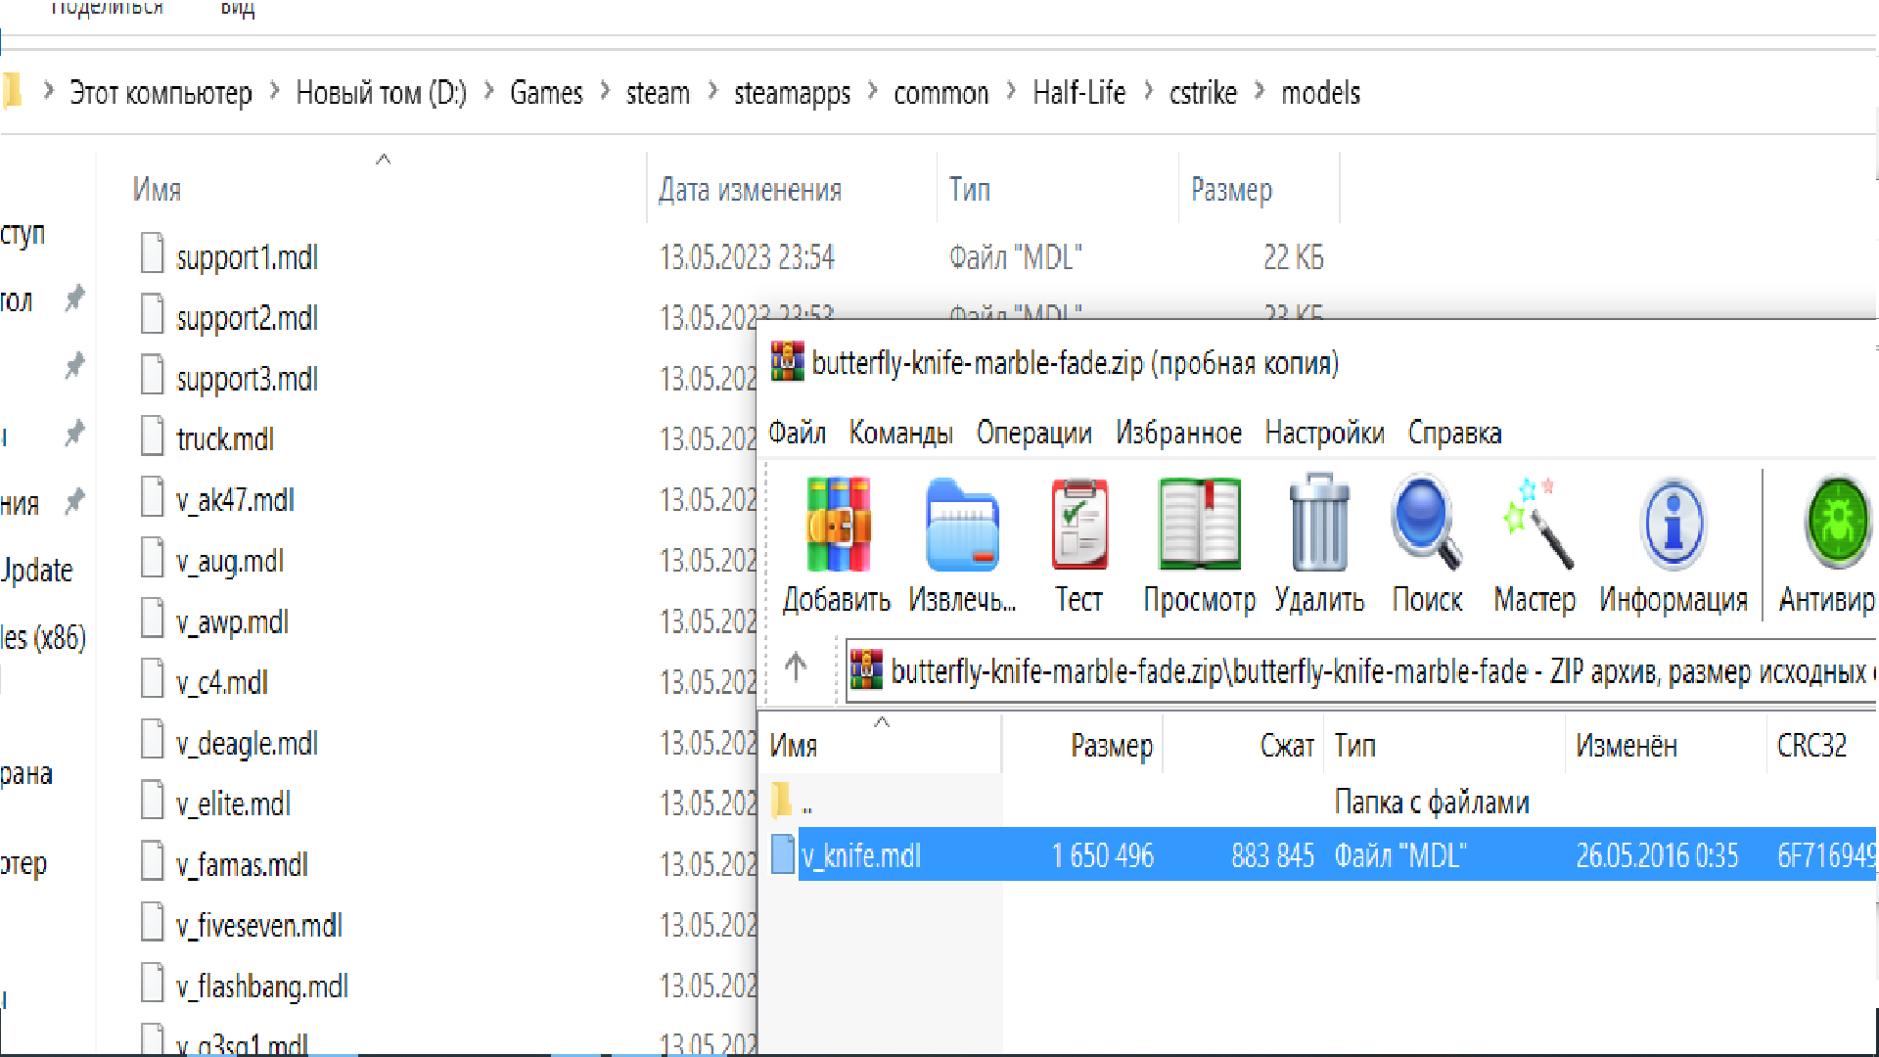The height and width of the screenshot is (1057, 1879).
Task: Click the Добавить (Add) WinRAR icon
Action: pyautogui.click(x=837, y=526)
